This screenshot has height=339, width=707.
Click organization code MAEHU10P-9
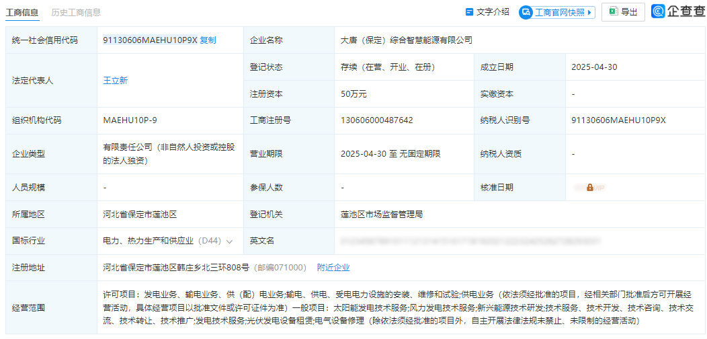tap(130, 120)
